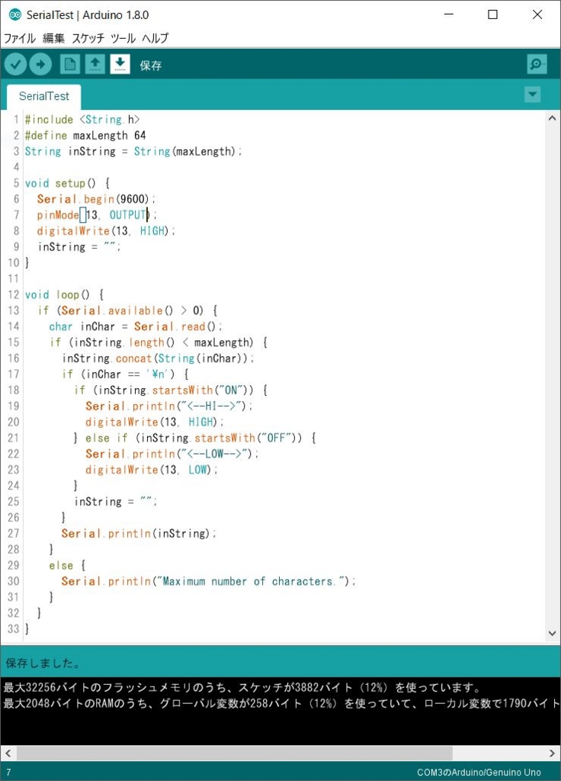Click editor scrollbar up arrow
Viewport: 561px width, 781px height.
click(552, 118)
